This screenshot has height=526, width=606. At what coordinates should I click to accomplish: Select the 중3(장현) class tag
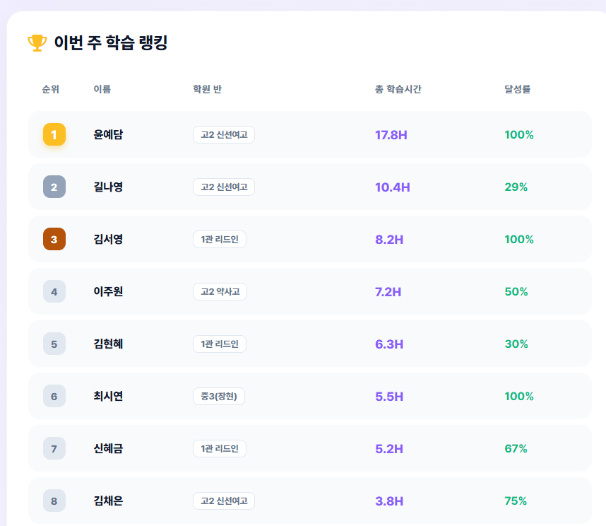(x=219, y=396)
